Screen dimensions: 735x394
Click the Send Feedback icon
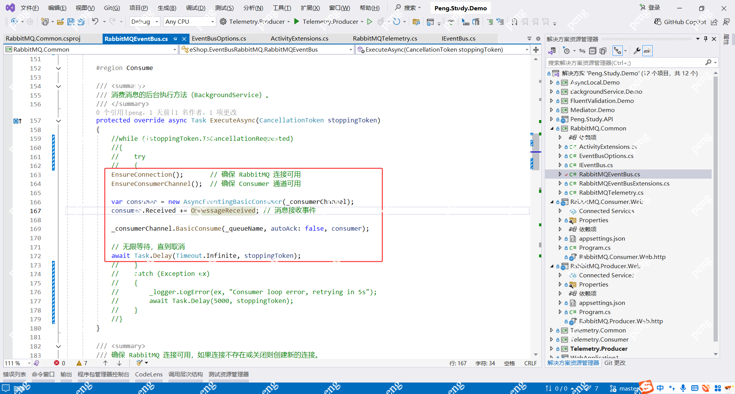726,22
